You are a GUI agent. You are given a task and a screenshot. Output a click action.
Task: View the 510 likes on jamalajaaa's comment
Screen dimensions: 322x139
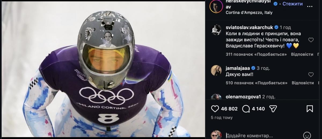point(256,83)
